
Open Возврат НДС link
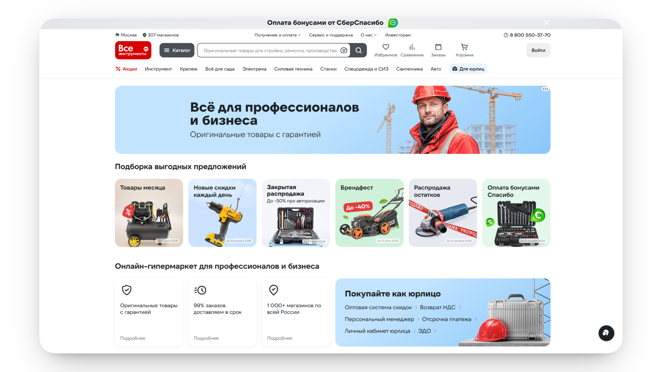click(440, 308)
